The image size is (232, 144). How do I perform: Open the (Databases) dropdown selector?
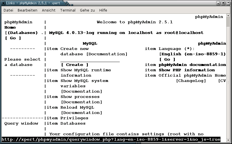click(x=22, y=33)
